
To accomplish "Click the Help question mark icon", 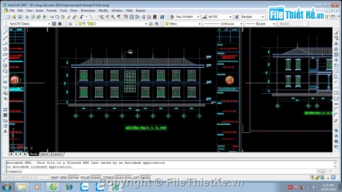I will click(x=162, y=17).
